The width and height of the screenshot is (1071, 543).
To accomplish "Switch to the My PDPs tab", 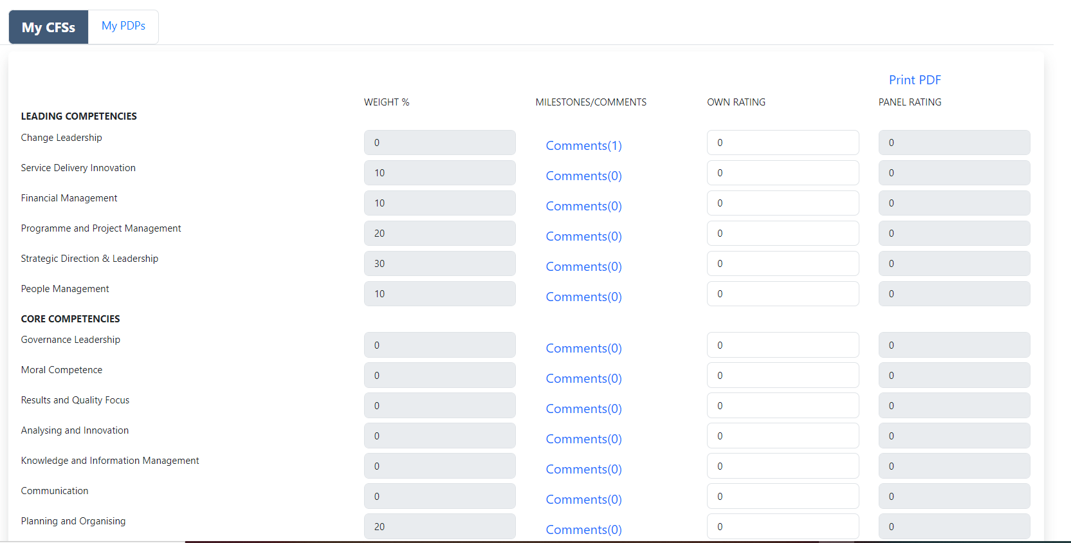I will click(x=123, y=26).
